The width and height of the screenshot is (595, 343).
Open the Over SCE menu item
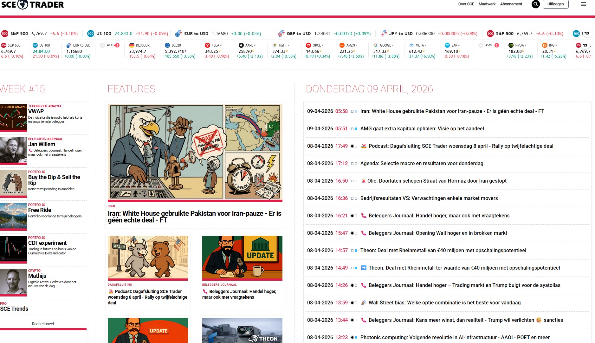[x=466, y=4]
